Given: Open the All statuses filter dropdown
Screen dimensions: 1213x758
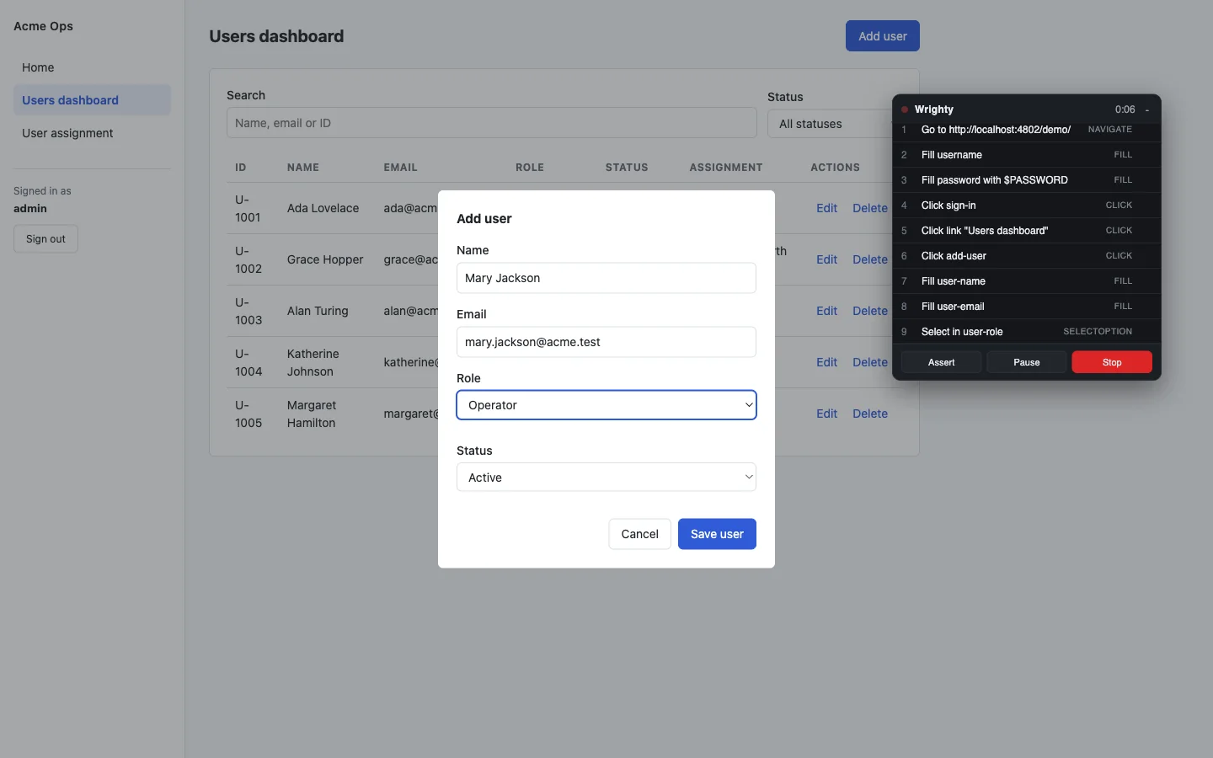Looking at the screenshot, I should coord(830,124).
